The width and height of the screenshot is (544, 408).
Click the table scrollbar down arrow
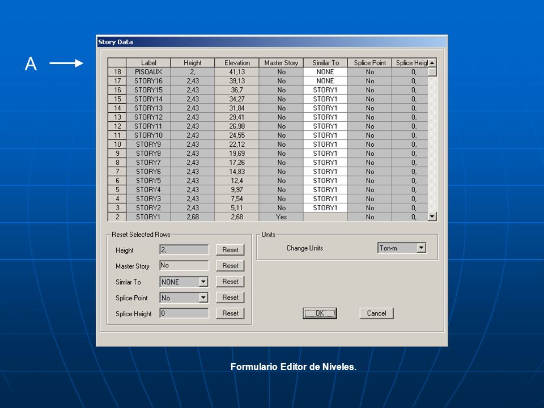tap(432, 216)
